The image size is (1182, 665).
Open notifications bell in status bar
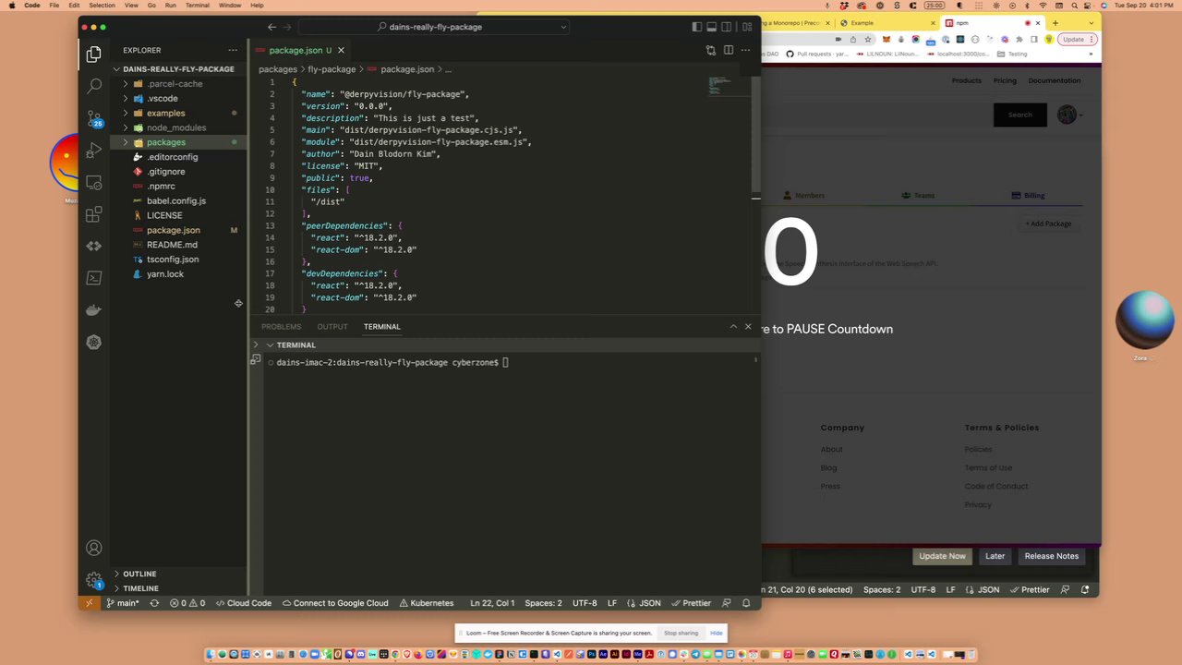pos(746,603)
